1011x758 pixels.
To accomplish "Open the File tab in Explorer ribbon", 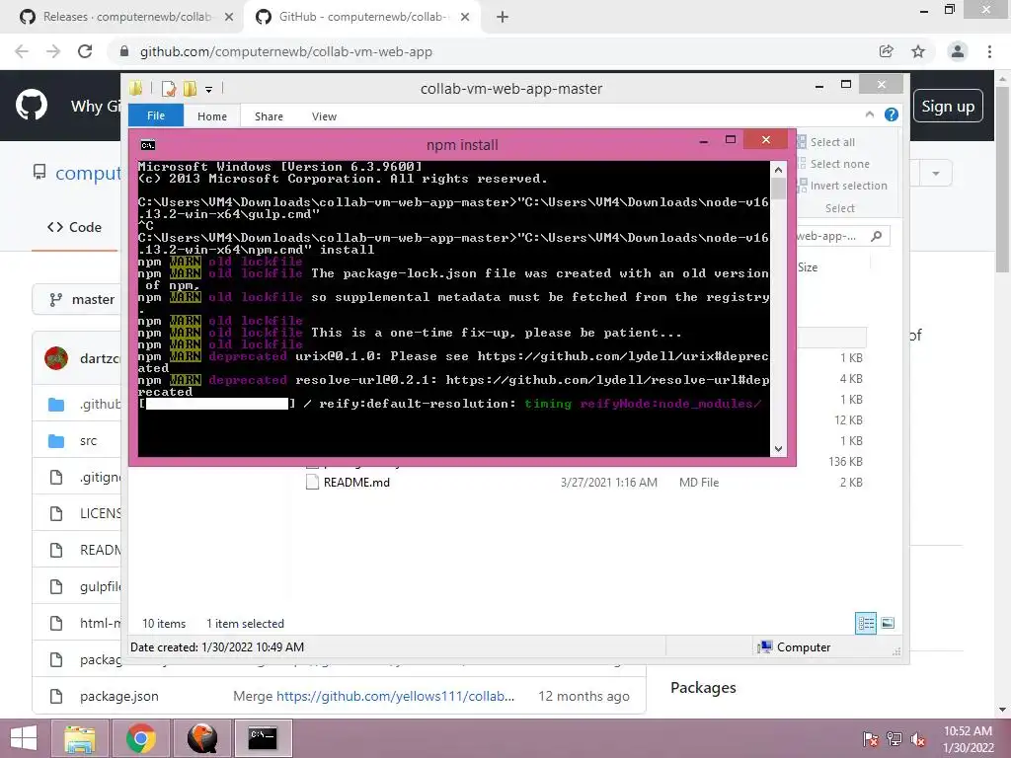I will pos(156,115).
